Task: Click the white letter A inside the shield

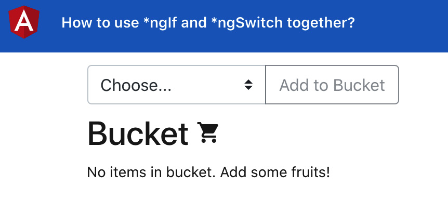Action: [24, 22]
